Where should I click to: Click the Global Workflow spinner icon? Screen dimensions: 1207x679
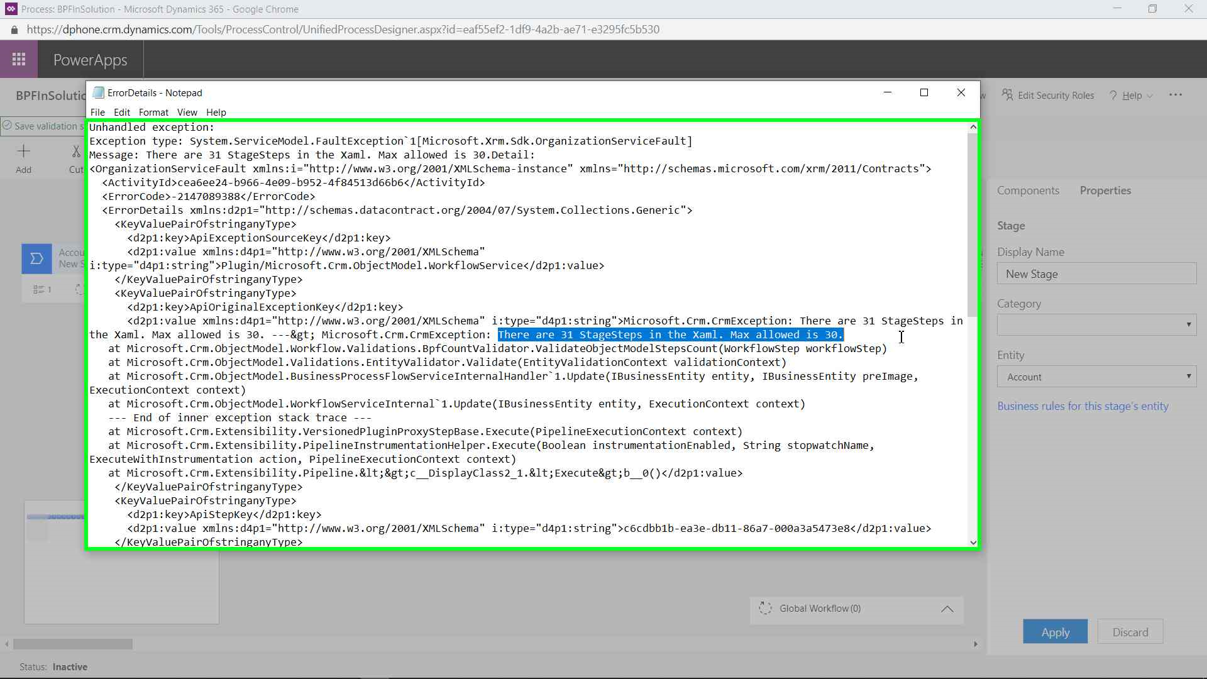point(765,609)
